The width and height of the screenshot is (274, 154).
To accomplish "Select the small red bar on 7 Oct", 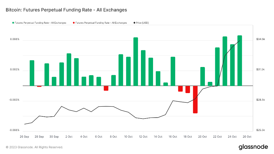I will (x=106, y=88).
